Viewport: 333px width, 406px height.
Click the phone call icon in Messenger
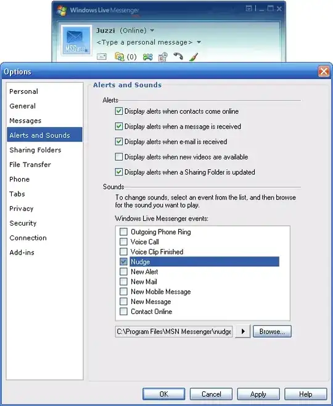[178, 56]
